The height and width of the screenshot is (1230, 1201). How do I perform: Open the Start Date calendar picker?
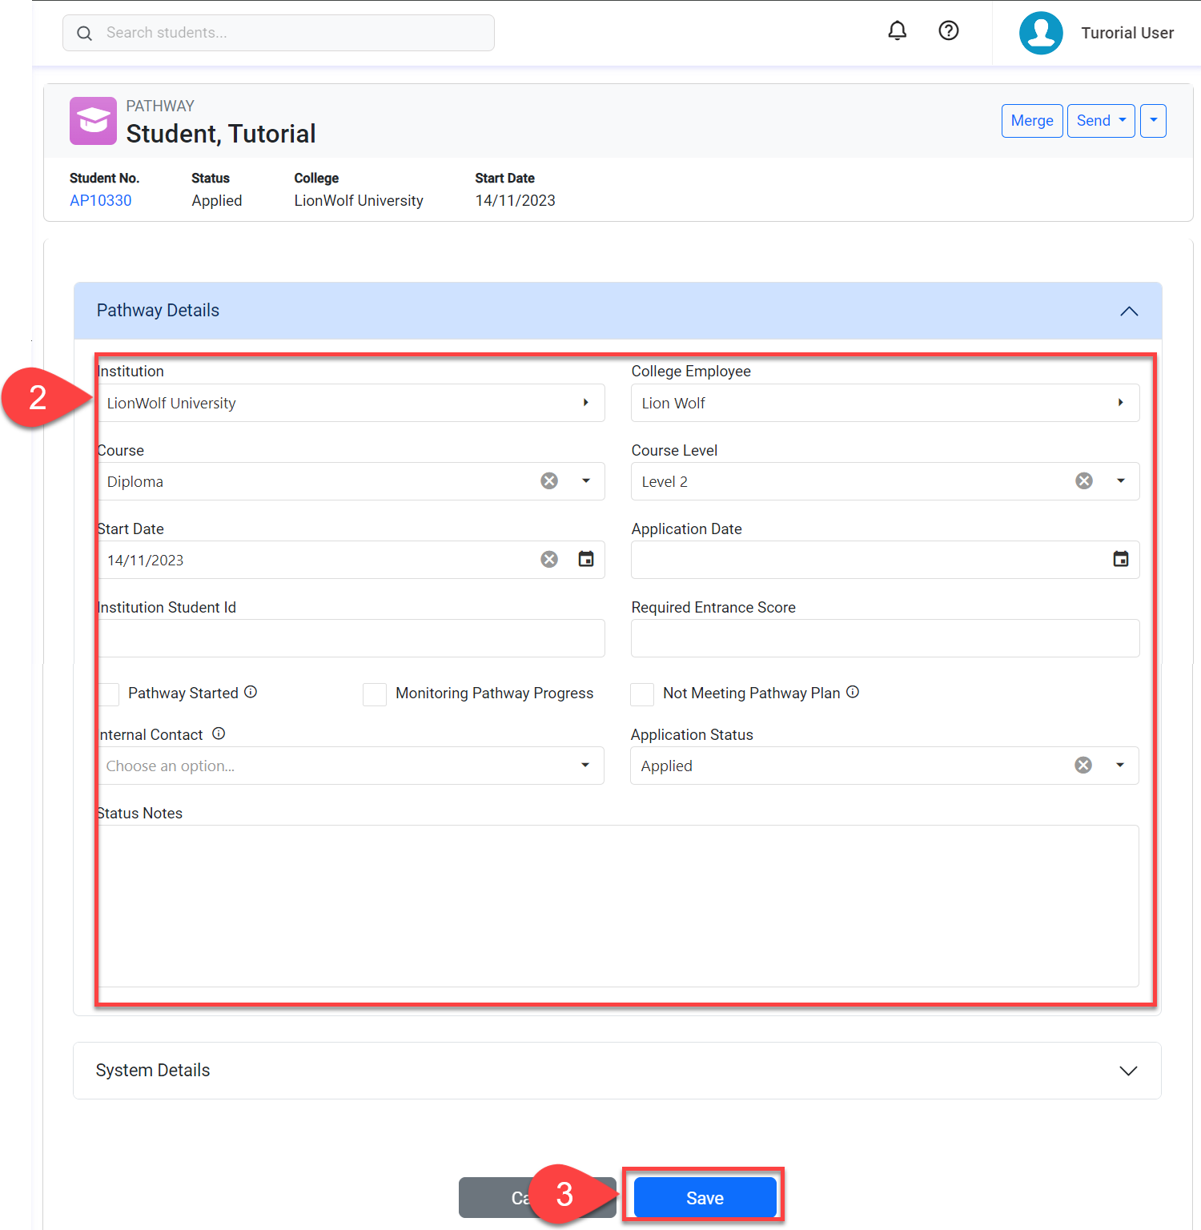point(586,559)
